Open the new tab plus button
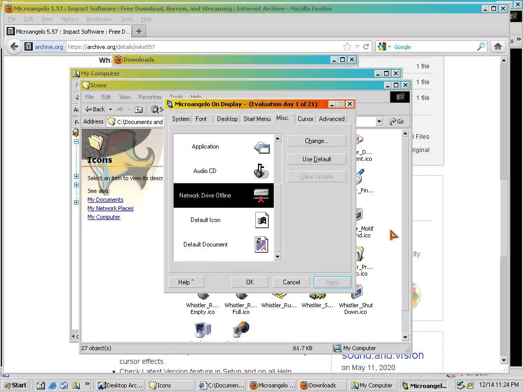Screen dimensions: 523x392 tap(139, 31)
